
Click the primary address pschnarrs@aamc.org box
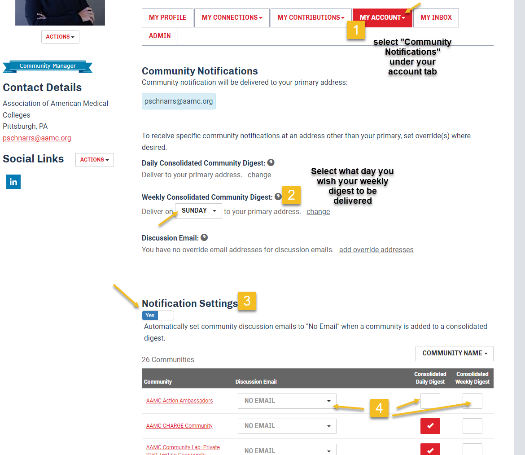click(x=179, y=101)
